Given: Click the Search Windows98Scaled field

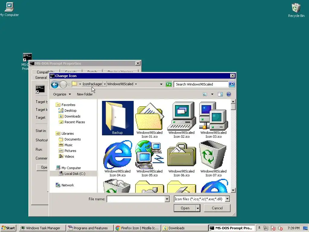Looking at the screenshot, I should (201, 84).
